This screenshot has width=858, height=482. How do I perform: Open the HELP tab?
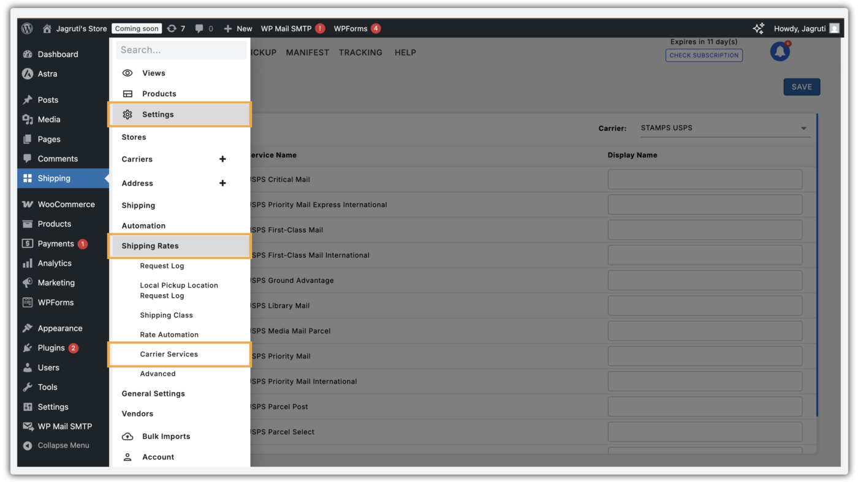[405, 53]
